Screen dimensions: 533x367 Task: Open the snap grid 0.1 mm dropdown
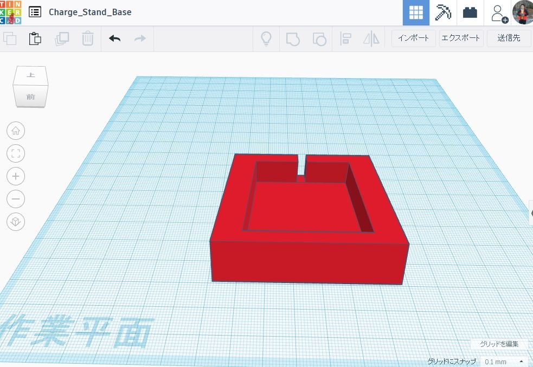point(504,362)
